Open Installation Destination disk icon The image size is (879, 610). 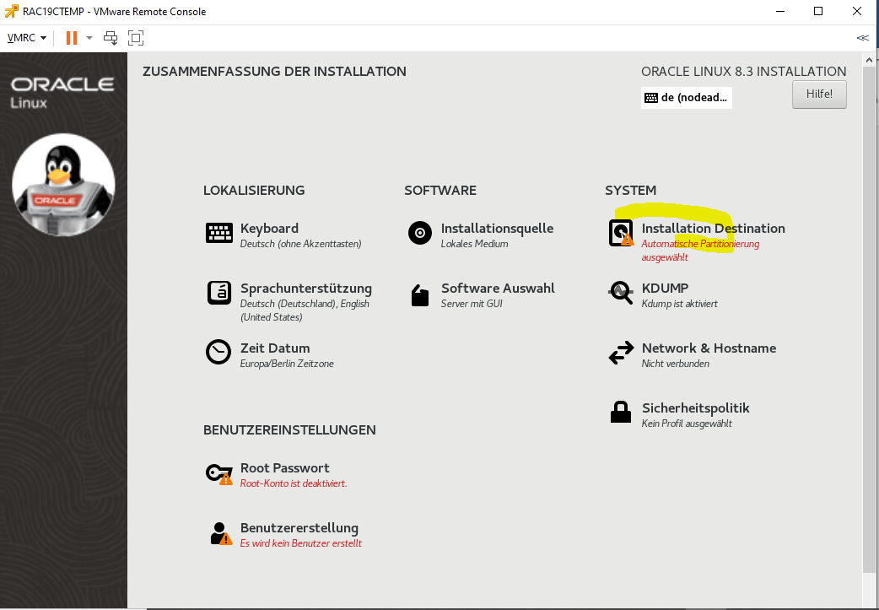pos(621,233)
